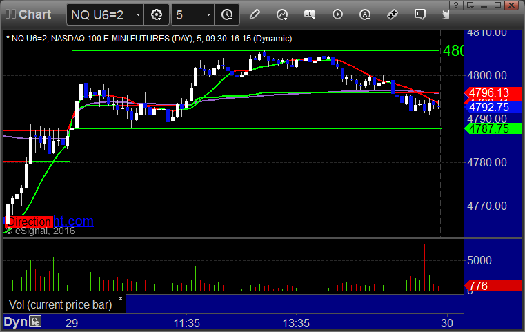
Task: Click the Vol (current price bar) label
Action: [x=60, y=304]
